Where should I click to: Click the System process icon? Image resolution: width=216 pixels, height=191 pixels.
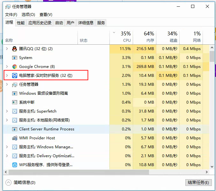click(x=15, y=58)
